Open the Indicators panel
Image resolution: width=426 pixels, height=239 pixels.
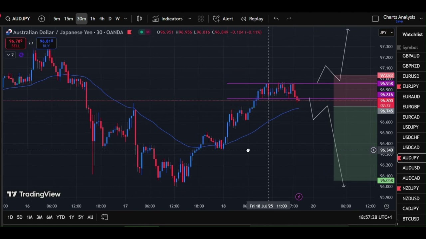coord(167,19)
